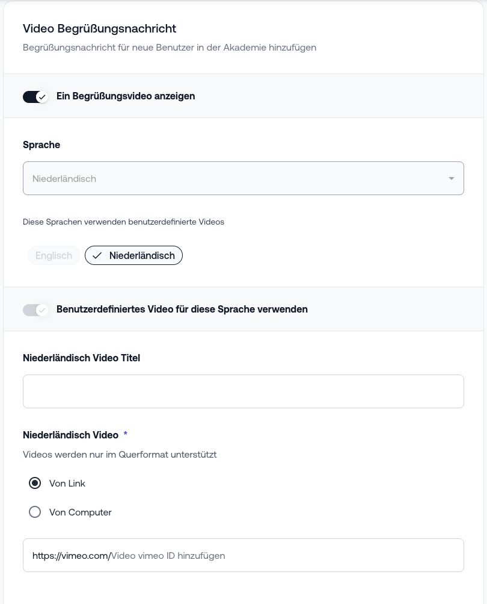Select the 'Von Link' radio button

pyautogui.click(x=35, y=483)
